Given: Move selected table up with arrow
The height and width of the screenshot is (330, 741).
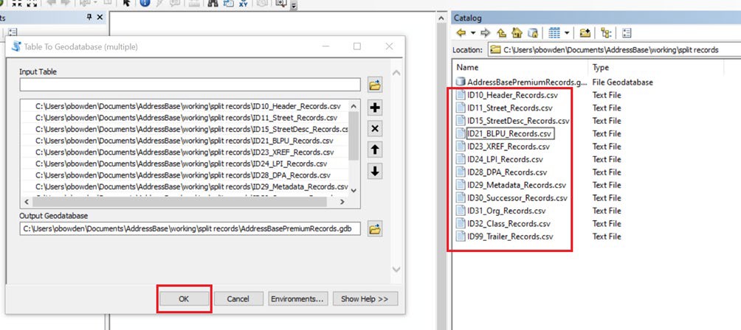Looking at the screenshot, I should pos(375,150).
